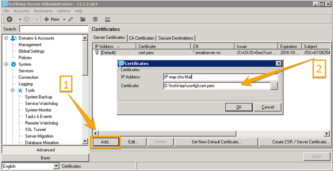Click the link chain toolbar icon
The width and height of the screenshot is (333, 171).
coord(72,20)
